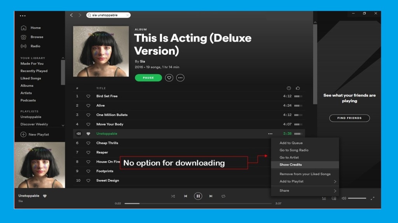Viewport: 398px width, 223px height.
Task: Click the sidebar now-playing album thumbnail
Action: (x=40, y=165)
